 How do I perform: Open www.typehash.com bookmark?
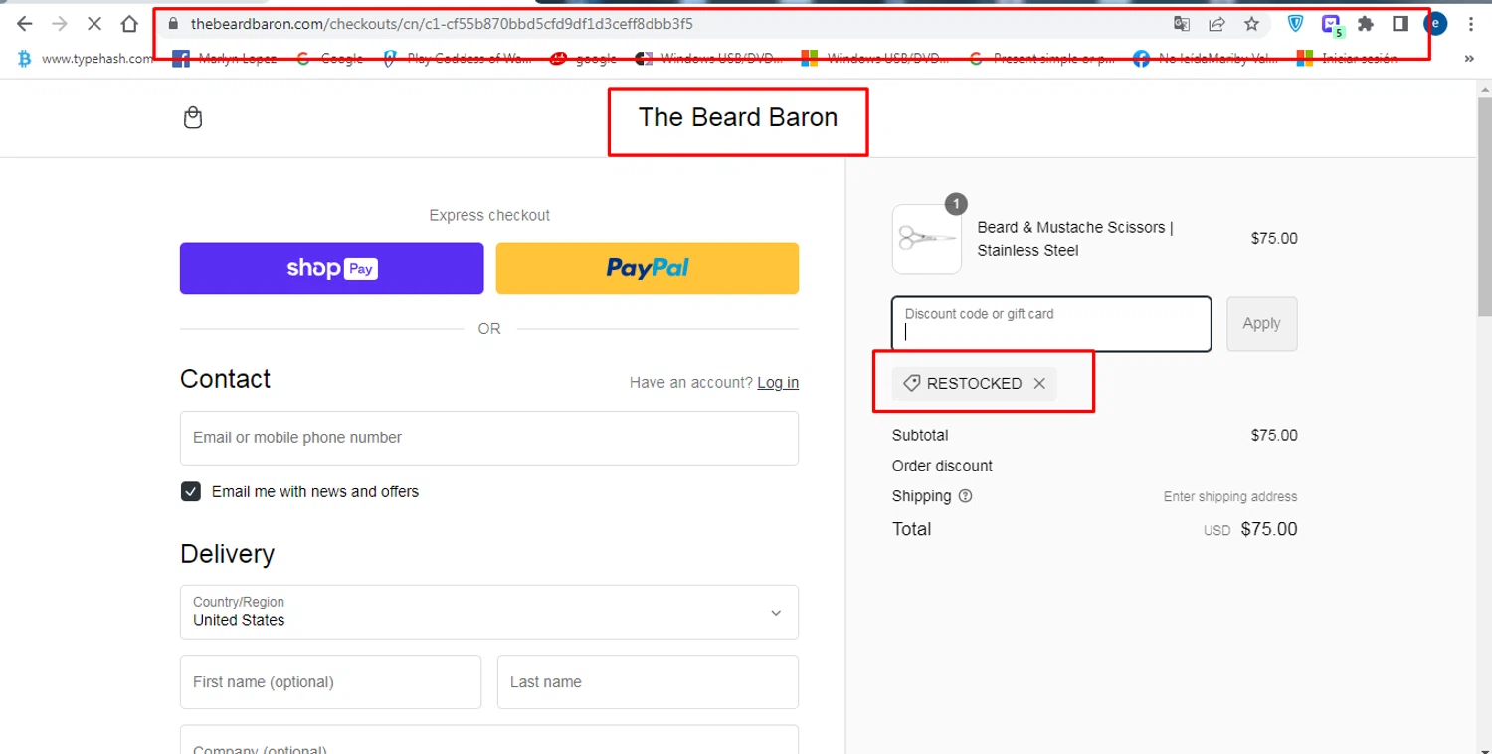click(86, 59)
